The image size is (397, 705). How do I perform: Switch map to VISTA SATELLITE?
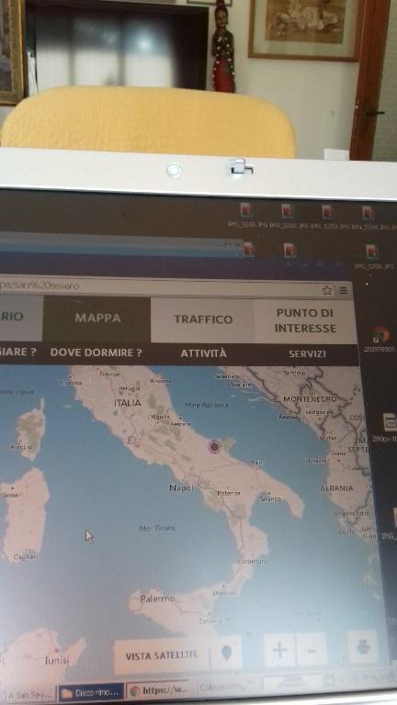tap(161, 656)
